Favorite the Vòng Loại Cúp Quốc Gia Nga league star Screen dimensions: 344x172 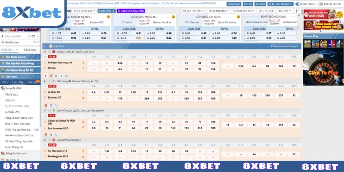49,52
